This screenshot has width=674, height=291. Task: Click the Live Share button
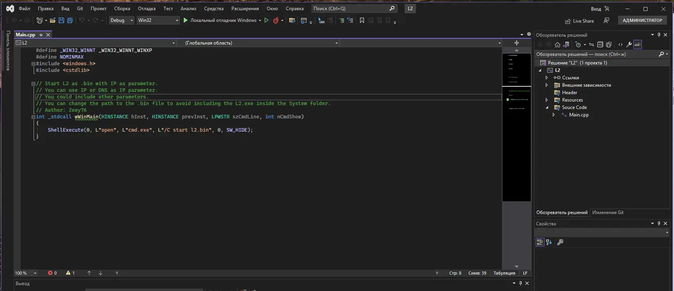point(579,21)
